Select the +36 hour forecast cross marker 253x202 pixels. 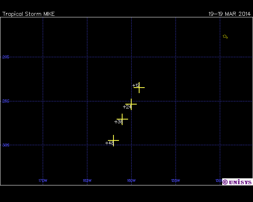(122, 119)
